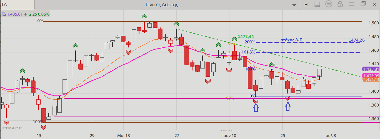The image size is (380, 139).
Task: Select the blue 0% Fibonacci label
Action: (x=252, y=96)
